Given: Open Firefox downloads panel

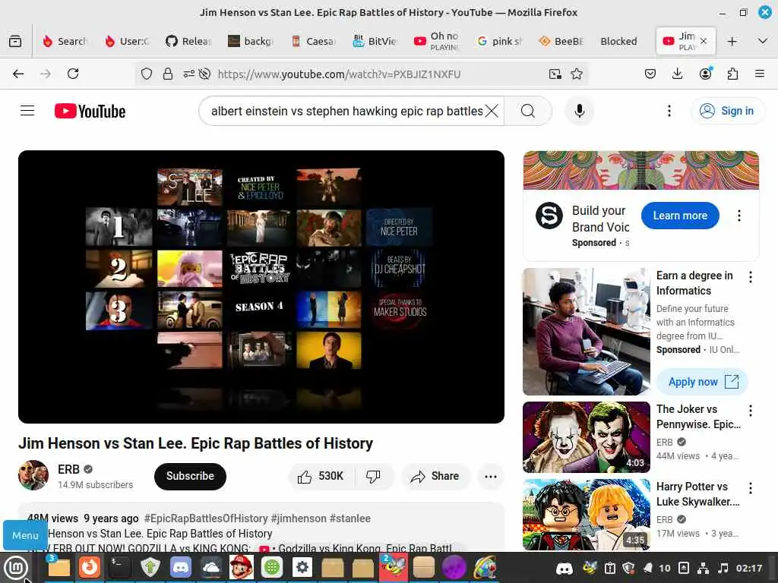Looking at the screenshot, I should 677,74.
